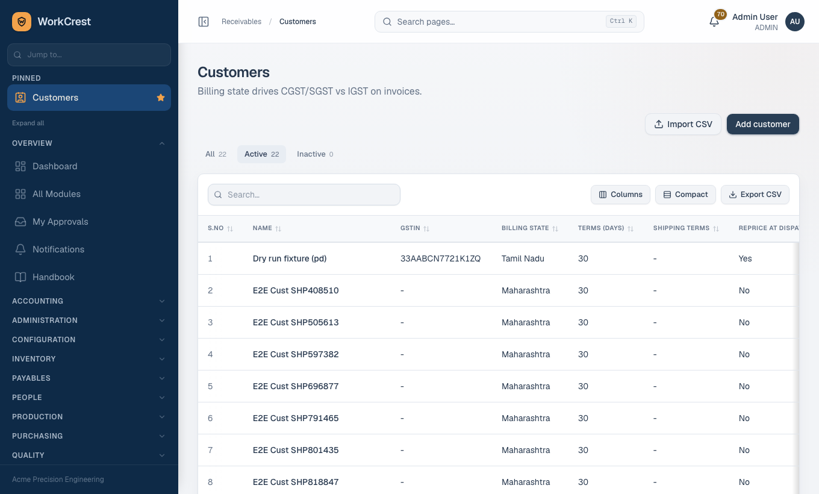Toggle Compact table density
This screenshot has width=819, height=494.
click(685, 195)
